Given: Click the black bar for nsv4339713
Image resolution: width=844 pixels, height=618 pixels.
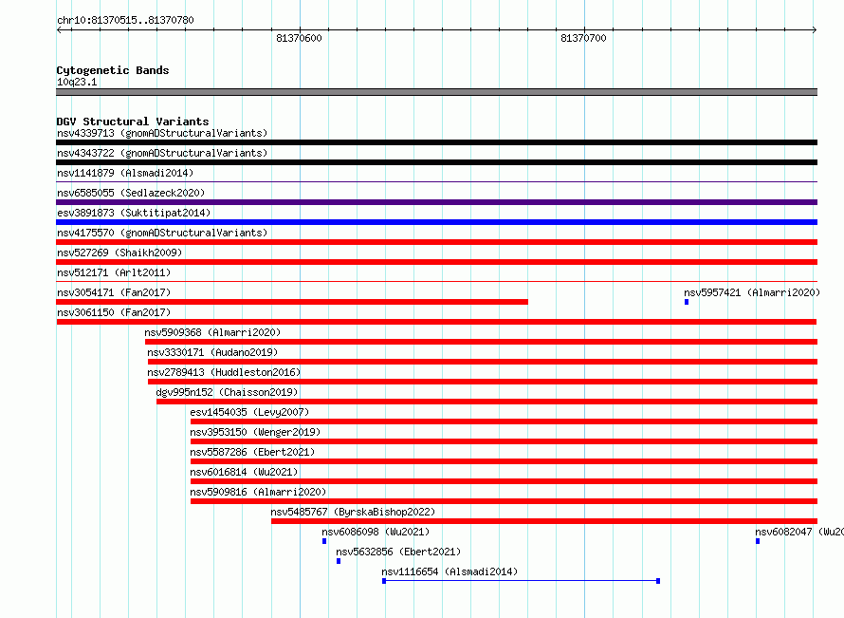Looking at the screenshot, I should (436, 142).
